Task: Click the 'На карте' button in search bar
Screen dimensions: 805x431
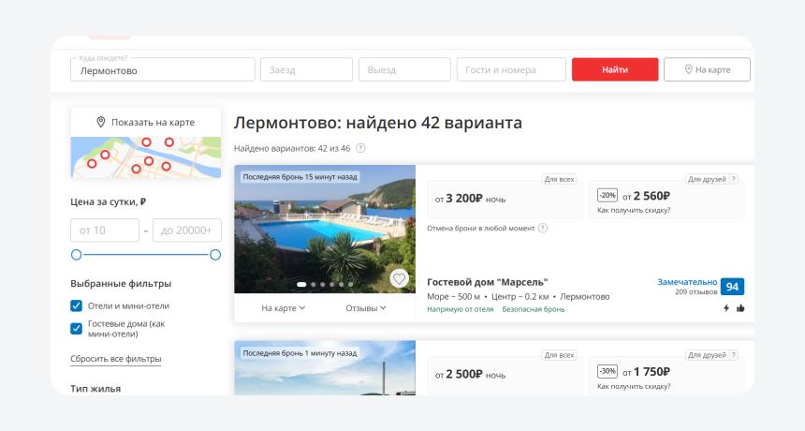Action: (x=707, y=69)
